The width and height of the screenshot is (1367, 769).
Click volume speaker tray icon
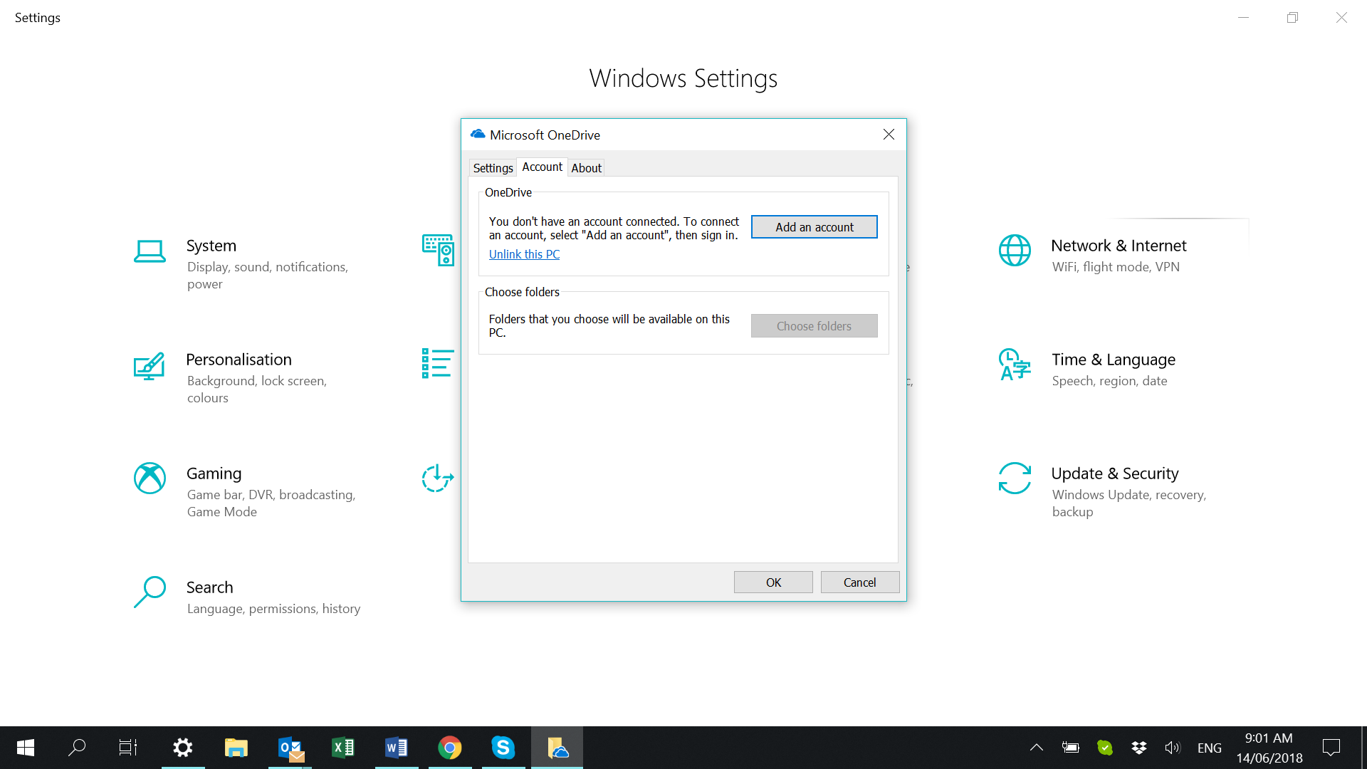pos(1173,748)
